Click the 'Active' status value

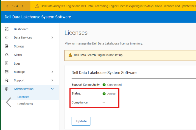111,94
